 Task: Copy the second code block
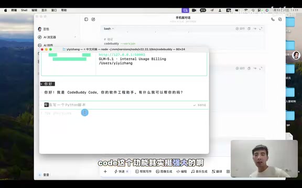249,68
